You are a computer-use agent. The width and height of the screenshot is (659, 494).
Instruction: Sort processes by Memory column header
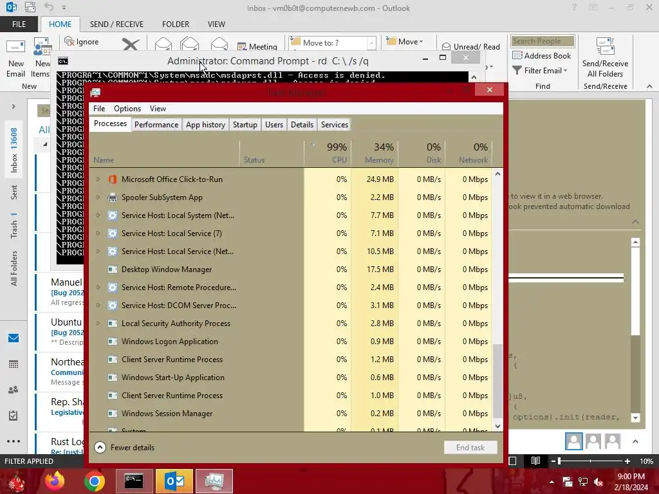375,153
